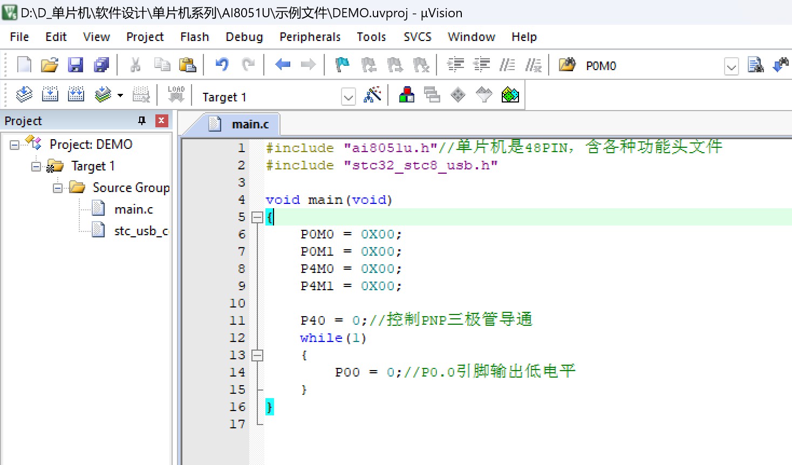Open the Target 1 selection dropdown
The width and height of the screenshot is (792, 465).
[349, 97]
